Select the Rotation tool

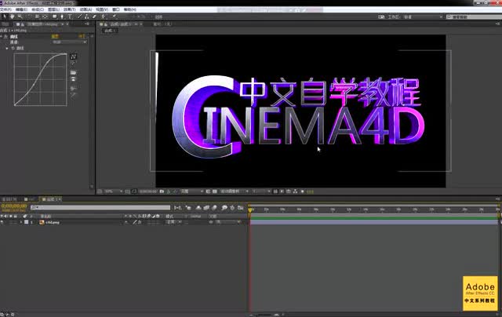click(x=30, y=16)
